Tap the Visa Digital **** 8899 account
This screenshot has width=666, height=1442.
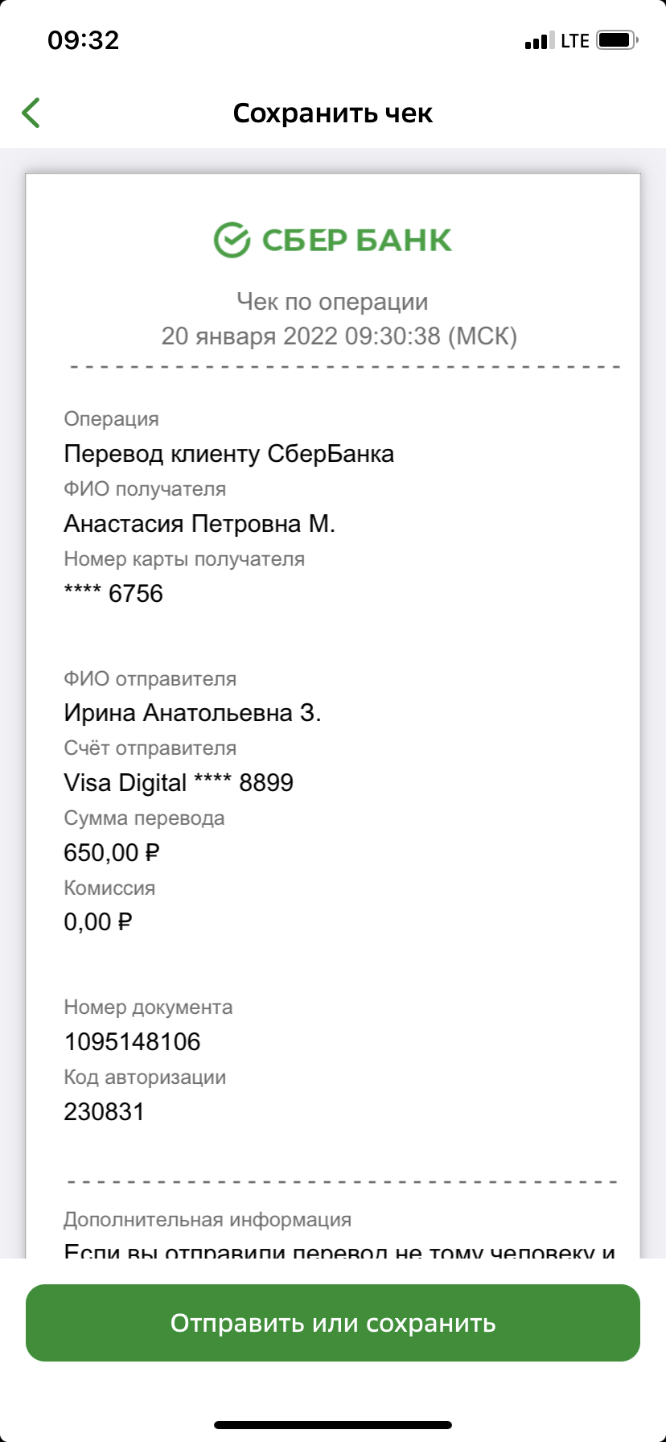pos(179,783)
